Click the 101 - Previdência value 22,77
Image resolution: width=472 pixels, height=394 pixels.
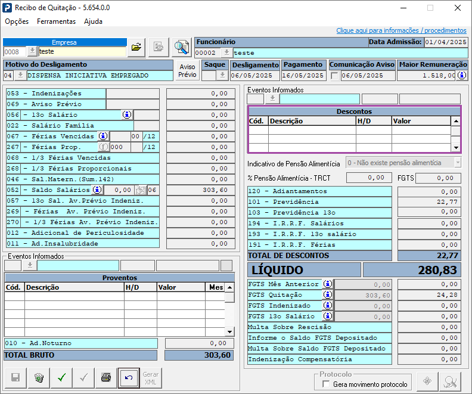tap(429, 201)
